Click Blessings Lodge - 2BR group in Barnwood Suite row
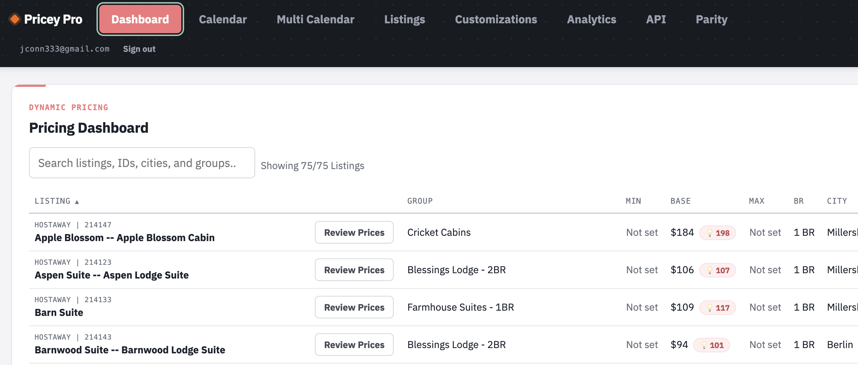 457,345
